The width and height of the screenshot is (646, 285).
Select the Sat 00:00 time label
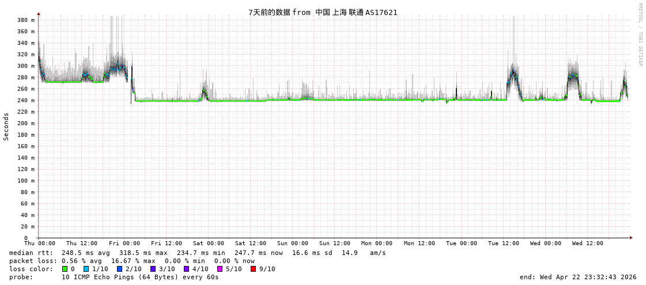point(209,243)
